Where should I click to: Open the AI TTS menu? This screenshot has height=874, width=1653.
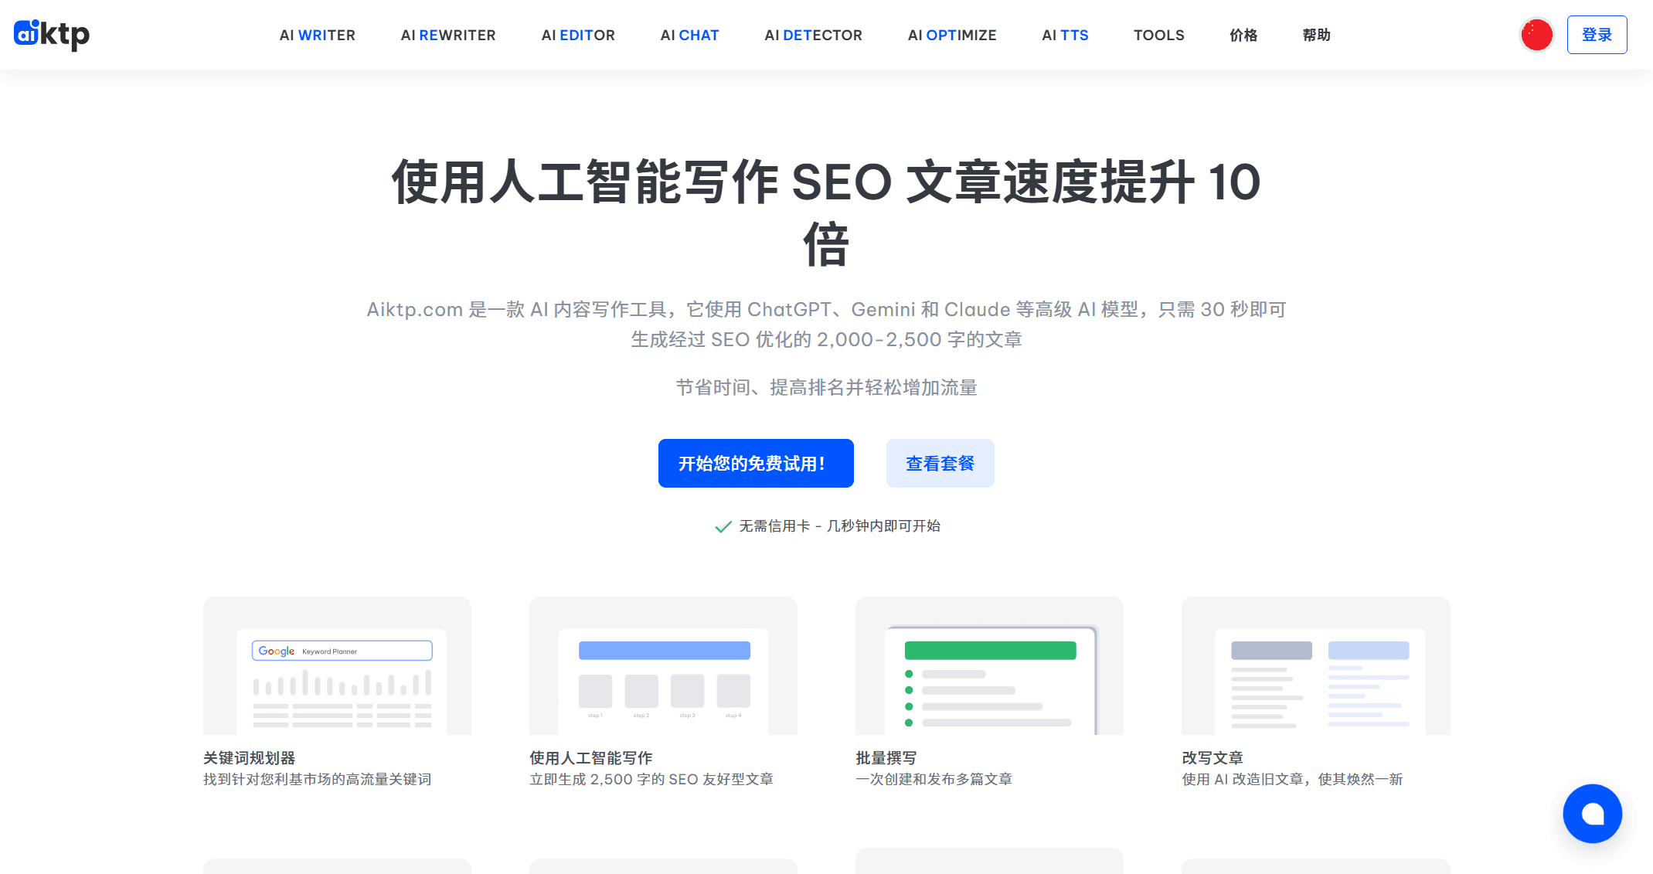point(1065,35)
